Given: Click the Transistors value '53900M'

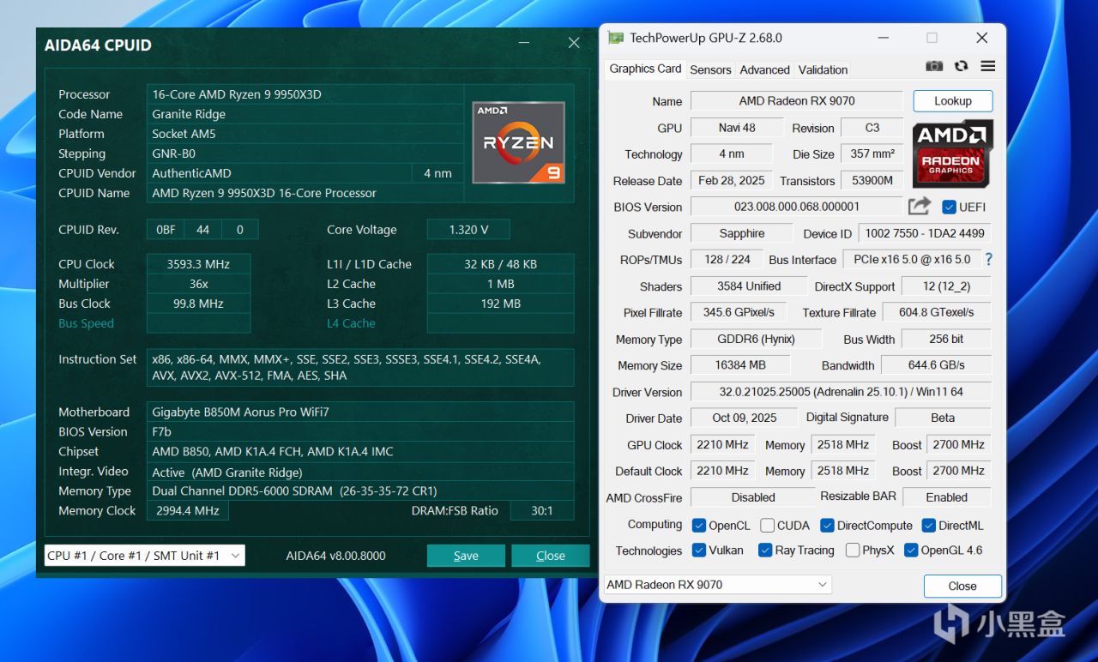Looking at the screenshot, I should point(872,181).
